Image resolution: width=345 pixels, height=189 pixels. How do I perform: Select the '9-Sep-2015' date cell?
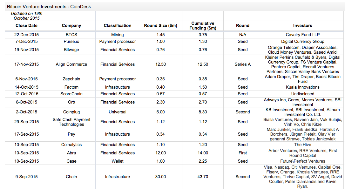[x=27, y=177]
